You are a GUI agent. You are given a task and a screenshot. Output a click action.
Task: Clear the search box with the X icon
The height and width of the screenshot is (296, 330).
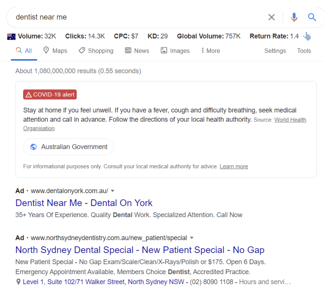tap(271, 17)
